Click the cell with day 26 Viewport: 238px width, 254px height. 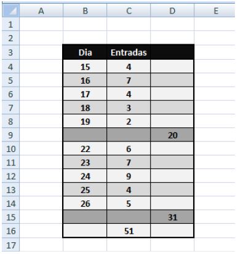pyautogui.click(x=85, y=204)
